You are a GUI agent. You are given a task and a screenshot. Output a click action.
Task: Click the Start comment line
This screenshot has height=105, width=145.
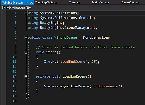pos(85,47)
